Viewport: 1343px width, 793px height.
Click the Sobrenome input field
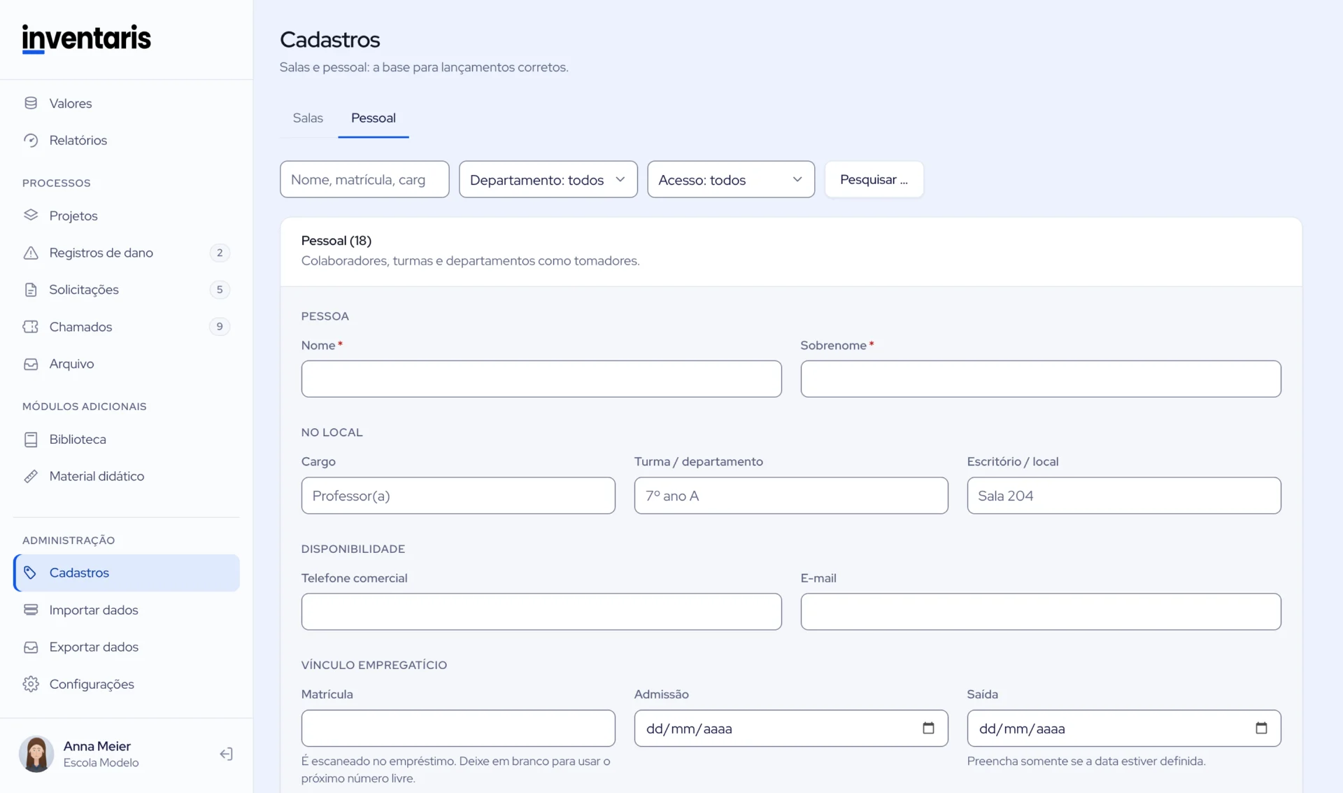point(1041,379)
